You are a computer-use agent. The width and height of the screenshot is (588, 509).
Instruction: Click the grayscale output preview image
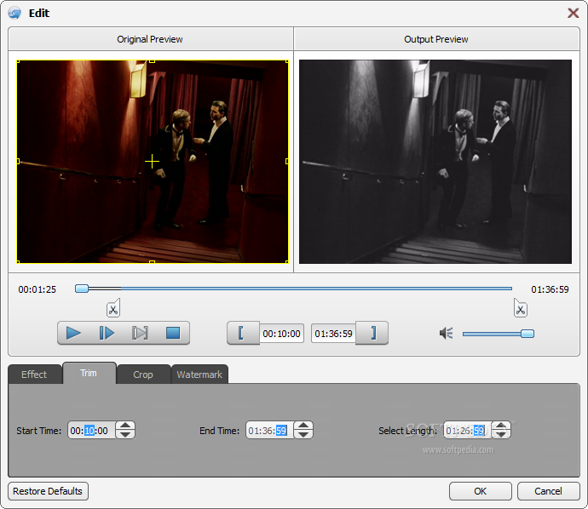coord(435,162)
